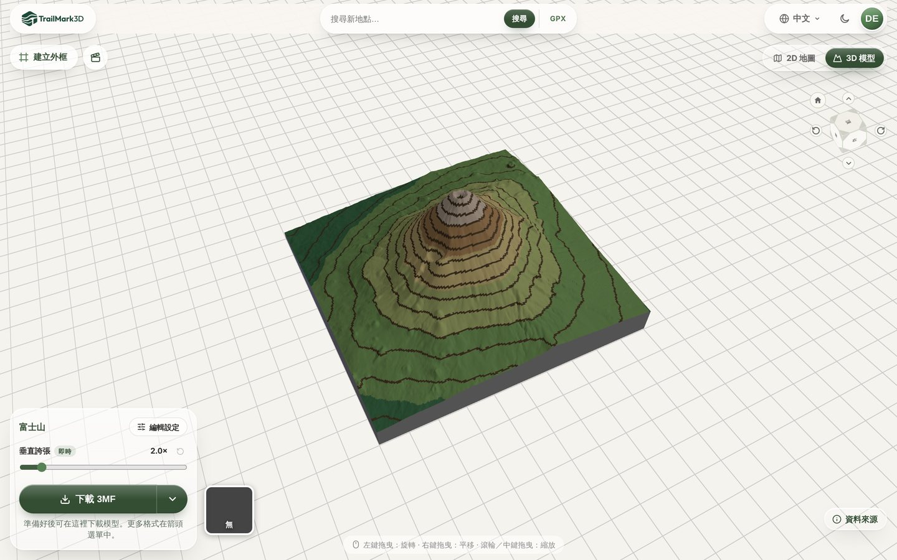Click the 2.0× exaggeration value

159,451
